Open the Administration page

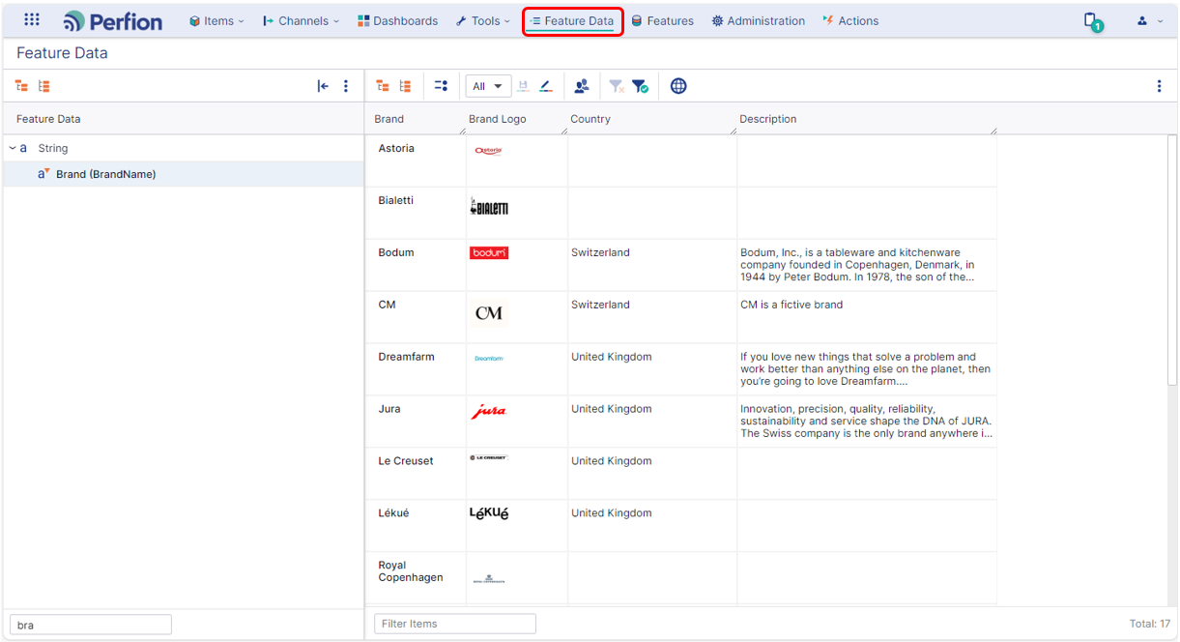click(758, 21)
